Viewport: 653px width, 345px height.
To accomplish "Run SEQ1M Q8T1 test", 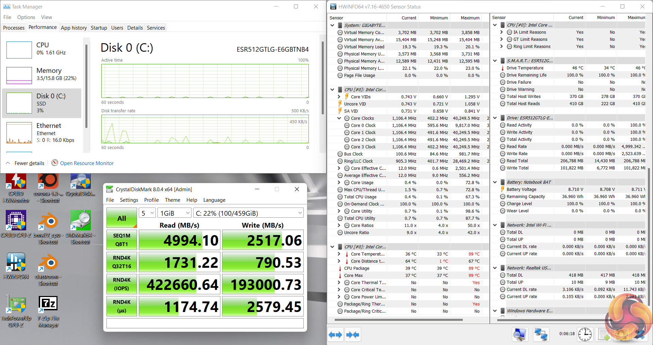I will click(122, 240).
